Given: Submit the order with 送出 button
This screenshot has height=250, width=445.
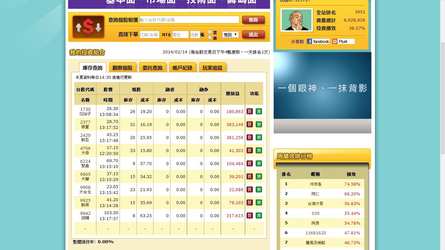Looking at the screenshot, I should [253, 35].
